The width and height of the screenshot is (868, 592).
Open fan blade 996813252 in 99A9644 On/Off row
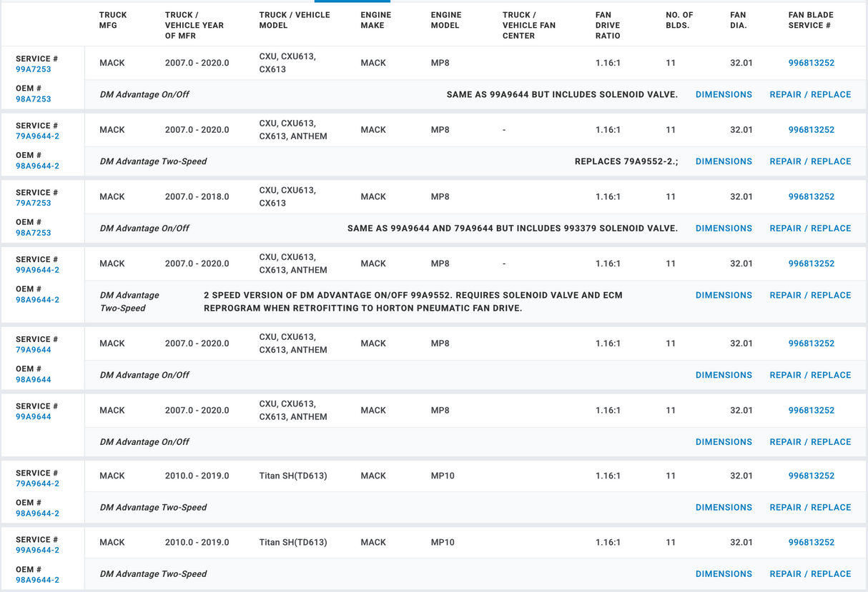click(811, 411)
